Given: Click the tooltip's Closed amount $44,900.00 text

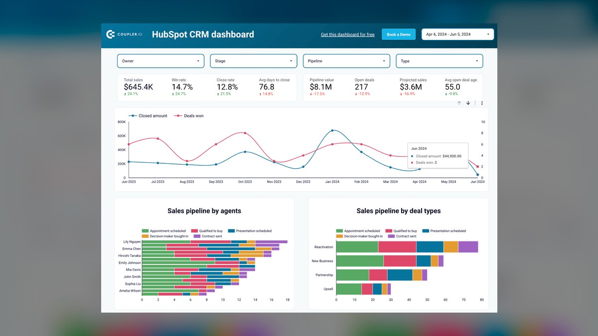Looking at the screenshot, I should coord(439,156).
